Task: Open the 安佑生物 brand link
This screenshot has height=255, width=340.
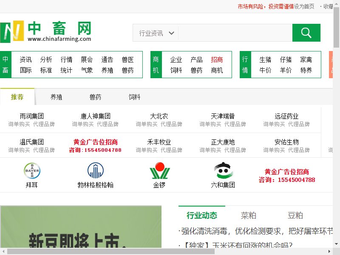Action: [286, 142]
